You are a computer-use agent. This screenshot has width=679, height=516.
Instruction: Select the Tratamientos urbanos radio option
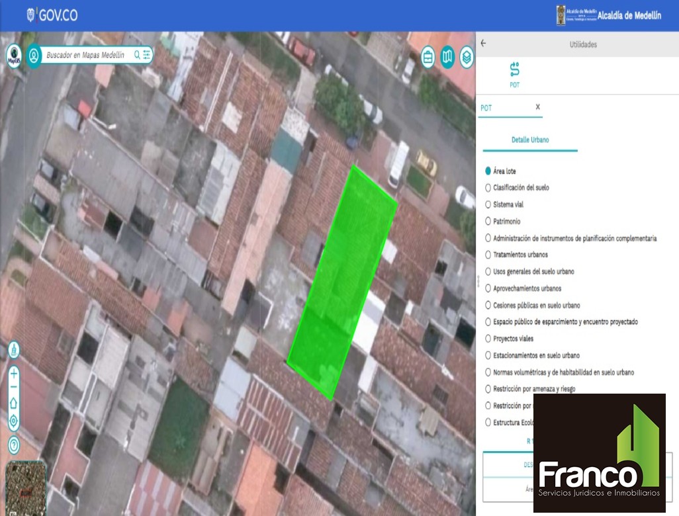pyautogui.click(x=488, y=255)
